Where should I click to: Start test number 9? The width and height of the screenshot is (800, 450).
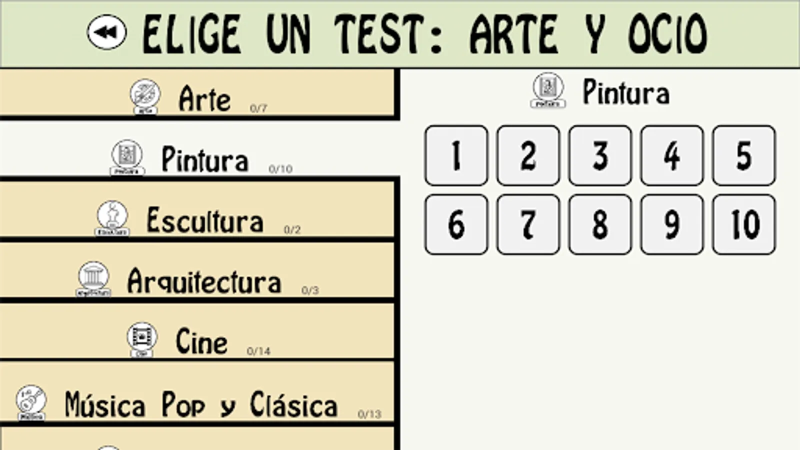(x=672, y=224)
